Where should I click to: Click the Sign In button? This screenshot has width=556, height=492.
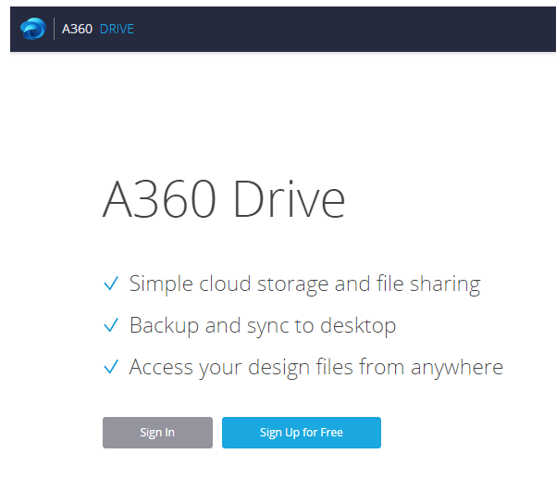[157, 433]
